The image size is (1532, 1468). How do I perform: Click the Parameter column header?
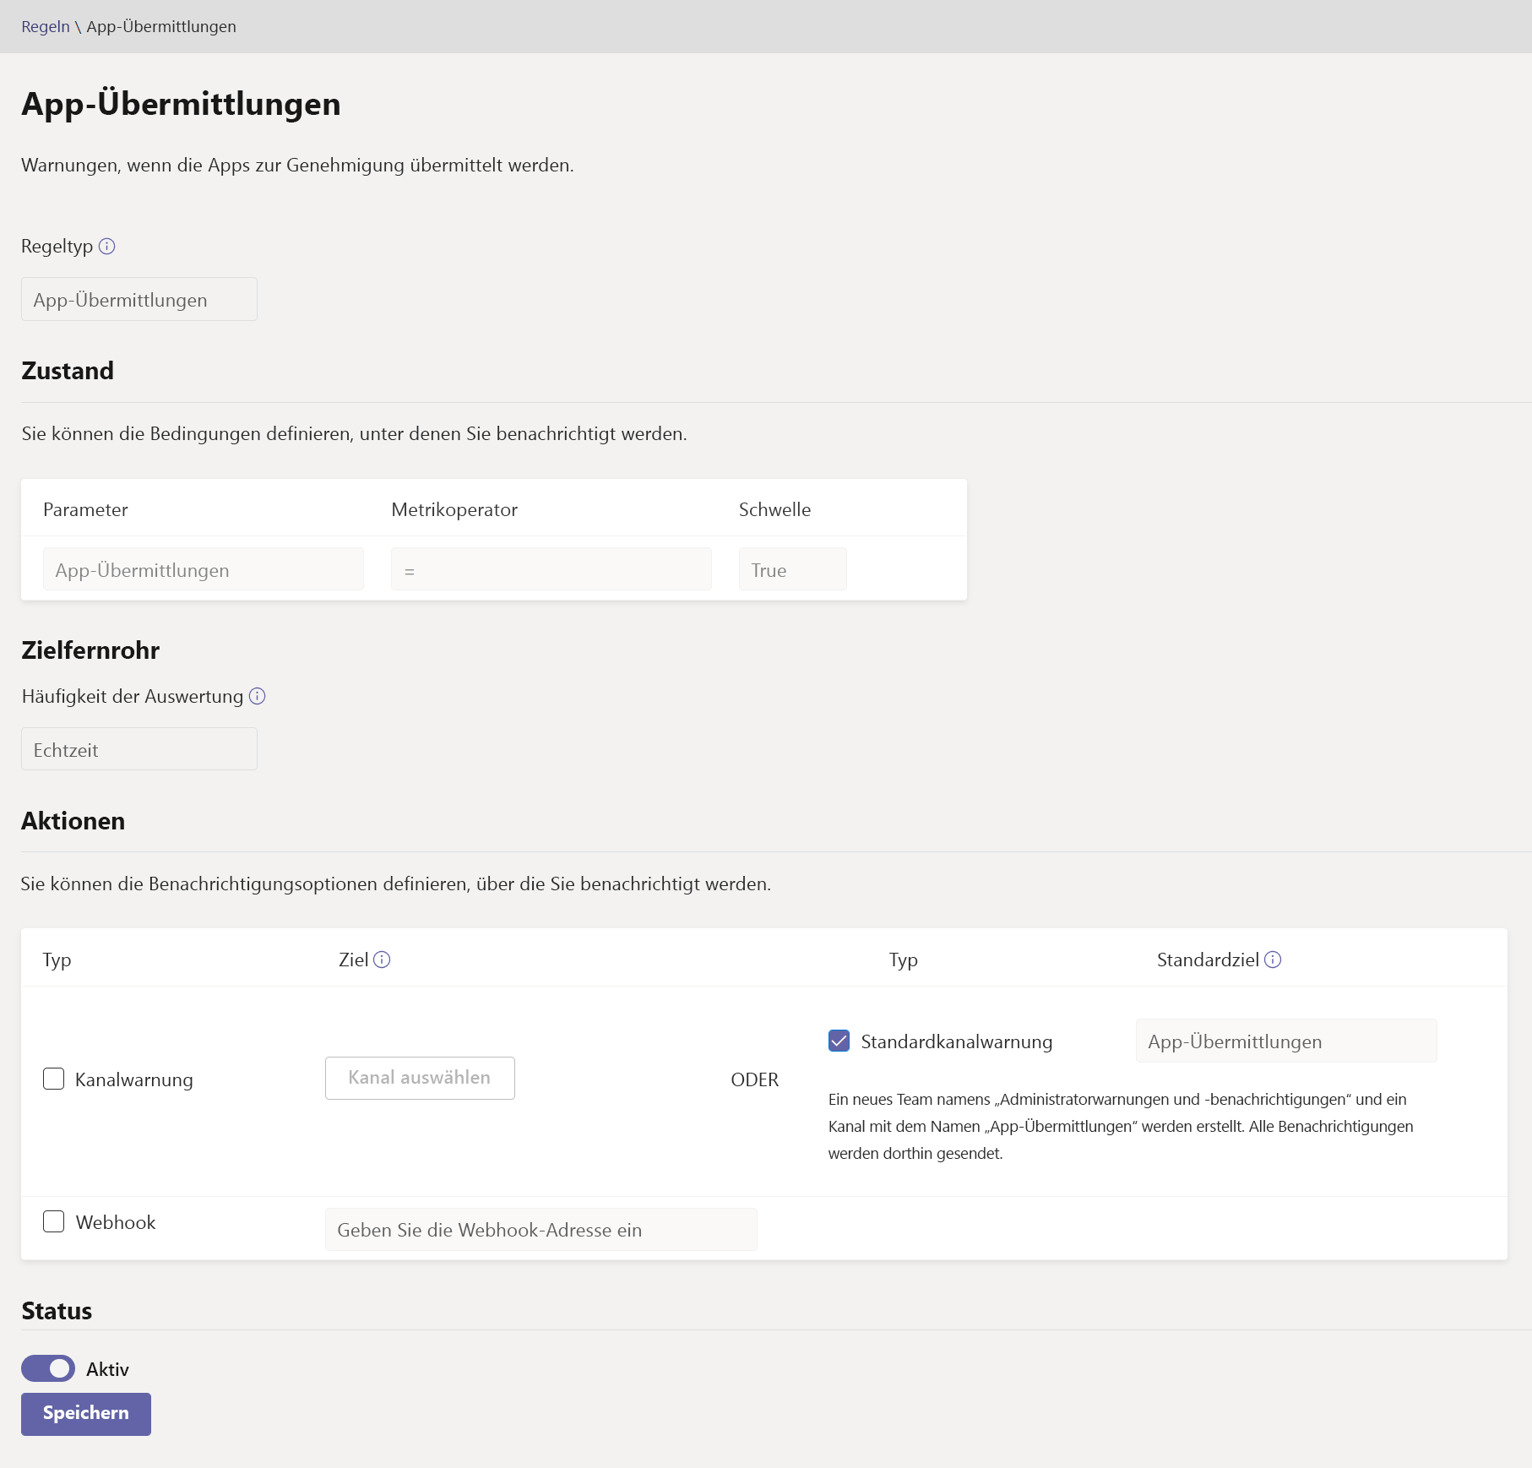[85, 509]
